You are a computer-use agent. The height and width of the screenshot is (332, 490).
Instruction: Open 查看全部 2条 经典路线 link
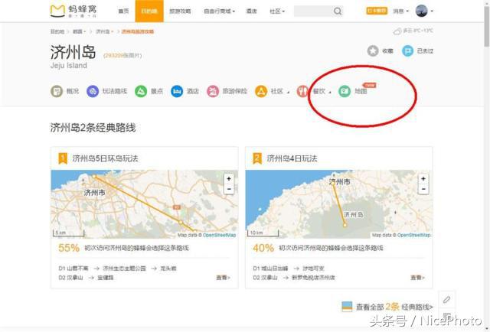tap(394, 307)
